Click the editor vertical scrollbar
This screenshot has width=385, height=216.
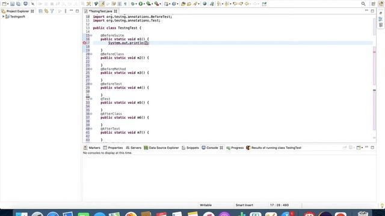click(x=374, y=27)
